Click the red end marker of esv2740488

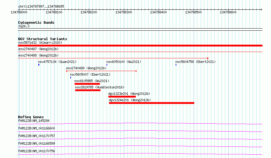click(x=208, y=58)
